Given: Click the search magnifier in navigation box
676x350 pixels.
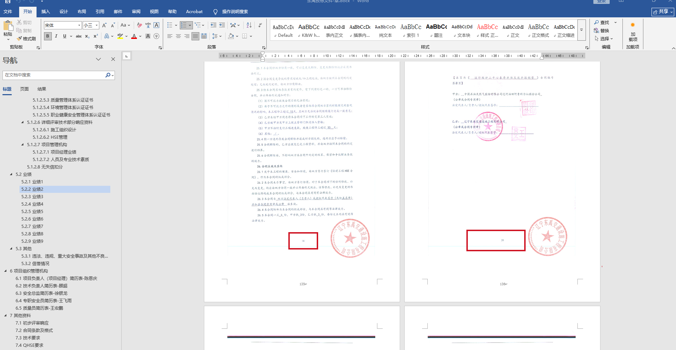Looking at the screenshot, I should (108, 75).
